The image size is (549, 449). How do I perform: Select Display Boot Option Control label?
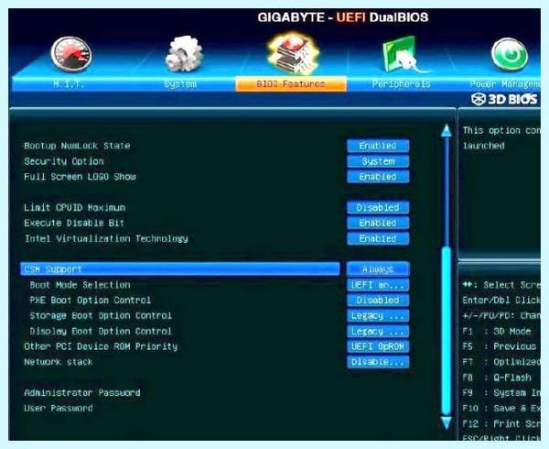pyautogui.click(x=101, y=331)
